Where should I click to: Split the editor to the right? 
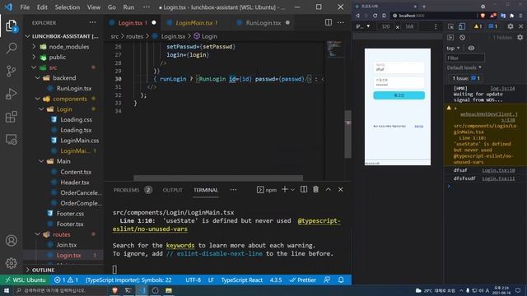[329, 22]
